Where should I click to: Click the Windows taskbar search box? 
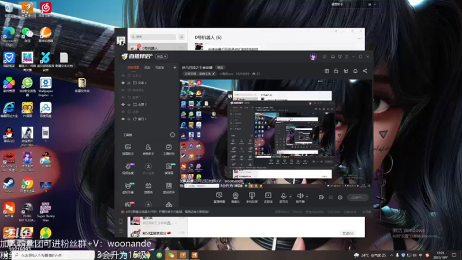[54, 255]
